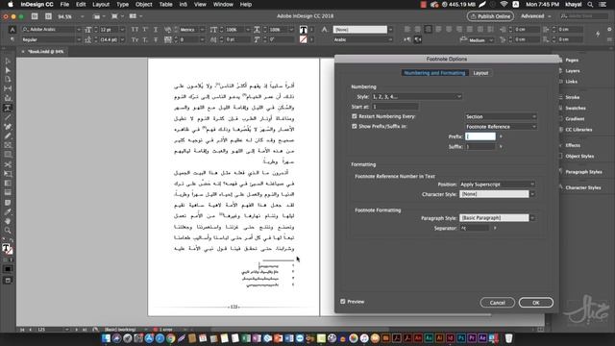Image resolution: width=615 pixels, height=346 pixels.
Task: Open the Footnote Reference dropdown
Action: click(501, 127)
